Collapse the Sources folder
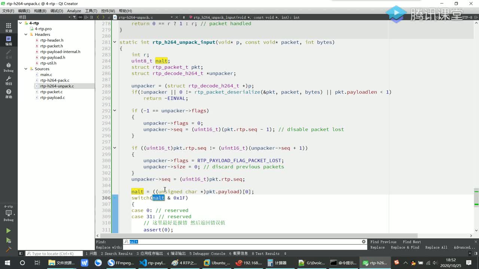The image size is (479, 269). click(26, 69)
